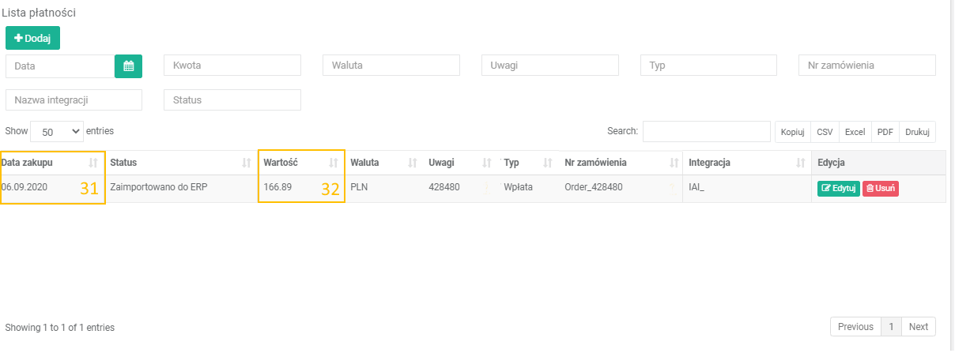Go to pagination page 1
The height and width of the screenshot is (353, 955).
891,327
